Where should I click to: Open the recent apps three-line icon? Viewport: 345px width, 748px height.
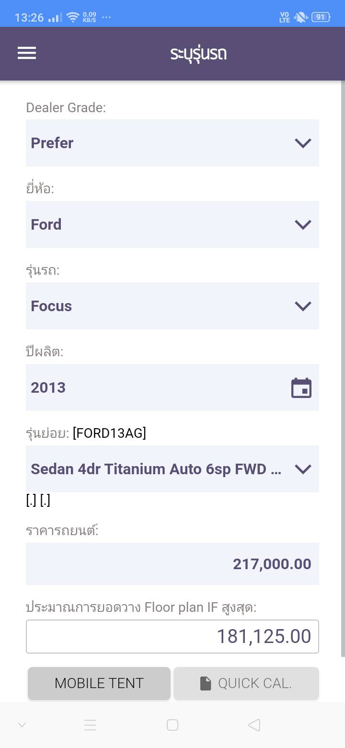coord(90,725)
